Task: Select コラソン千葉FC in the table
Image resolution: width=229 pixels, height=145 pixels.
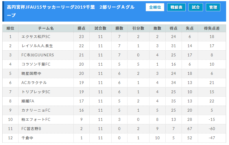Action: coord(36,64)
